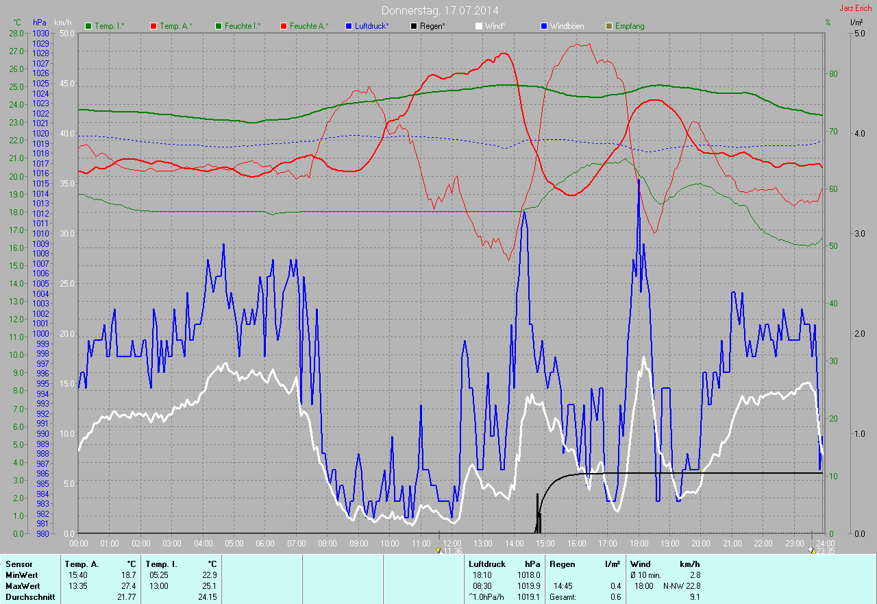
Task: Click the % humidity axis unit label
Action: tap(828, 23)
